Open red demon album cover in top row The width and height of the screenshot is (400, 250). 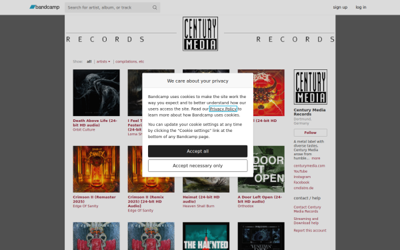(269, 93)
